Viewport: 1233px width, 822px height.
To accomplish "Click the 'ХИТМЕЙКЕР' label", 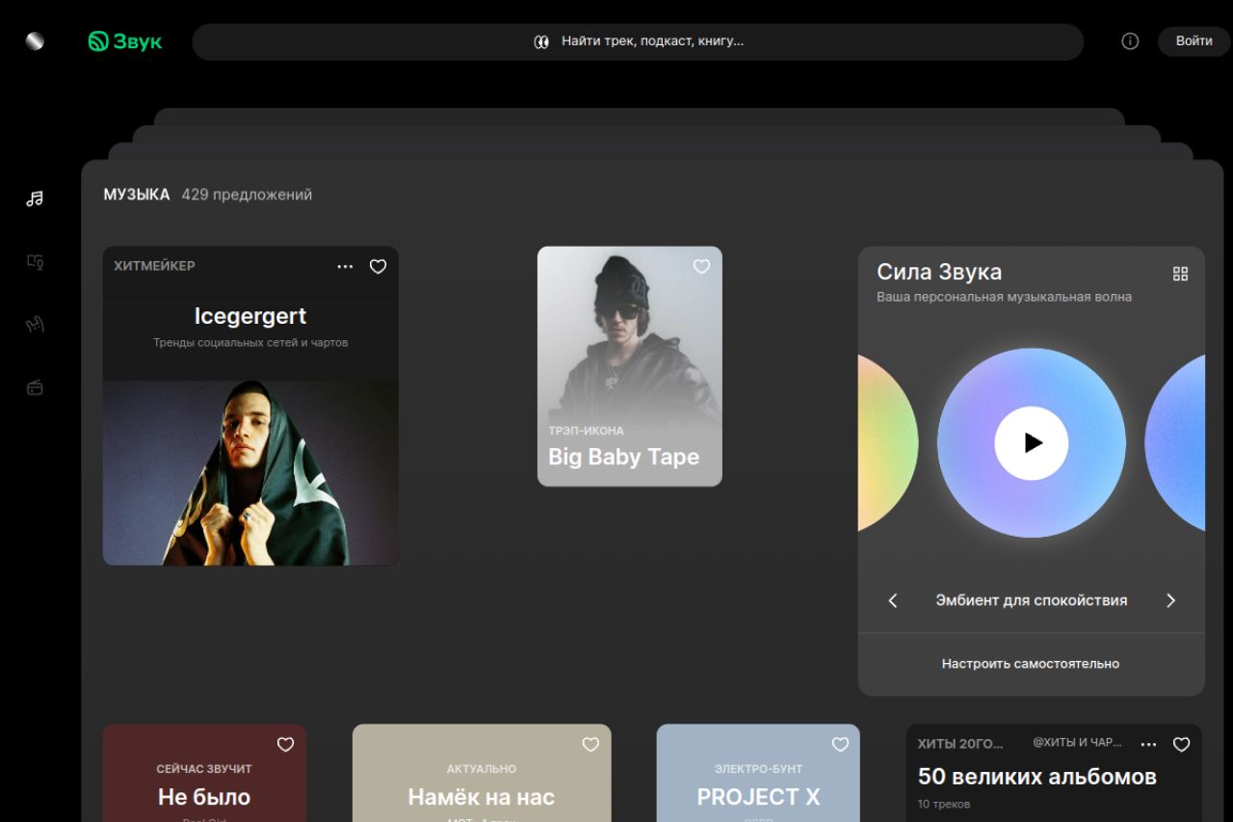I will [154, 266].
